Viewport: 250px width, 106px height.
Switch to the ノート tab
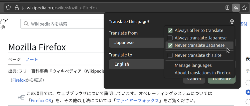click(x=32, y=60)
